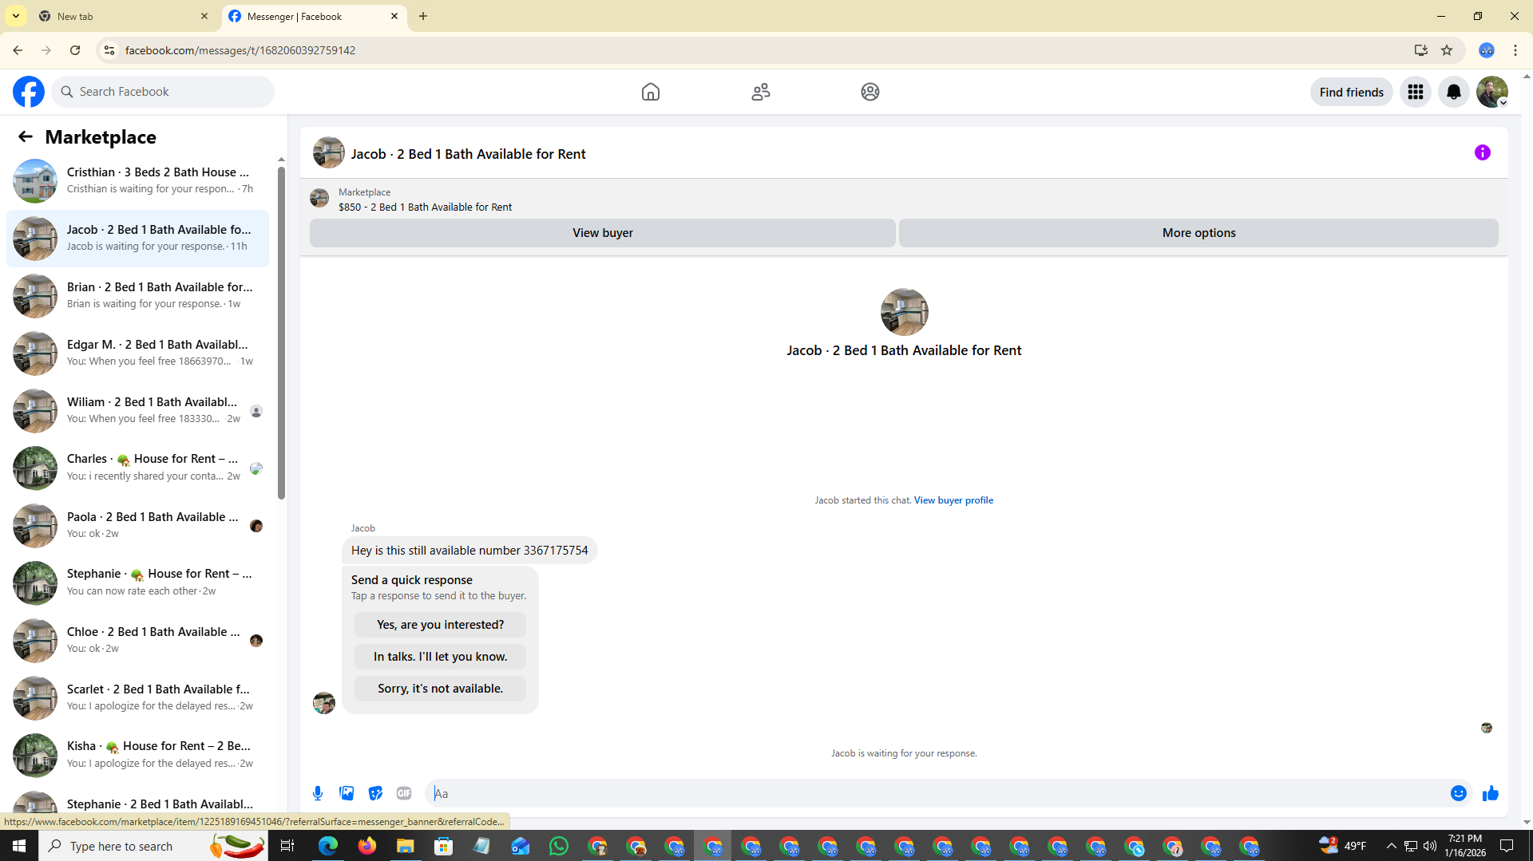Screen dimensions: 1533x861
Task: Open Charles's House for Rent conversation
Action: tap(138, 468)
